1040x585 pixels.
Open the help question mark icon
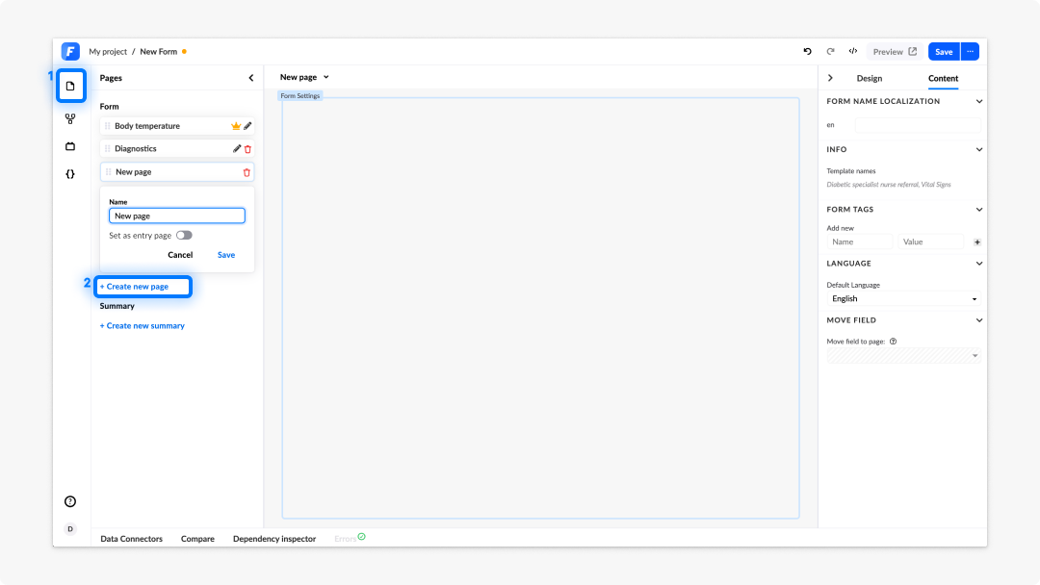pos(70,501)
